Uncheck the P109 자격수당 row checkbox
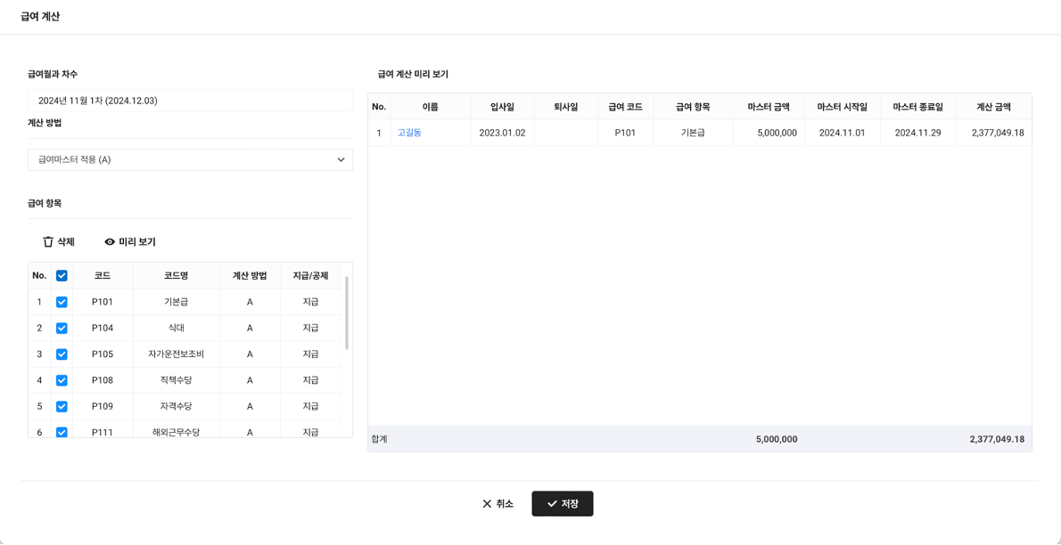The image size is (1061, 545). 62,406
